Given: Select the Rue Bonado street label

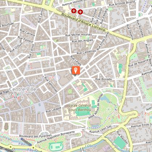Looking at the screenshot, I should point(104,79).
